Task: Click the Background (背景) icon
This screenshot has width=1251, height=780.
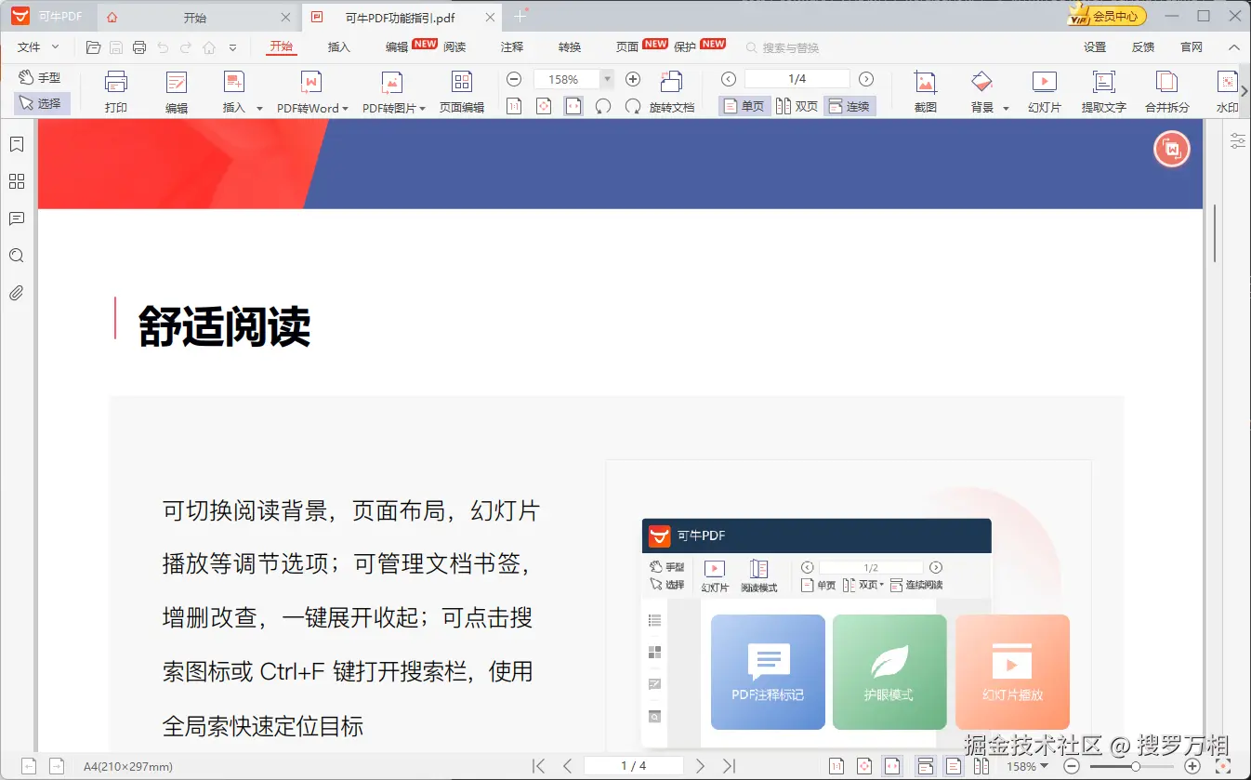Action: click(x=982, y=83)
